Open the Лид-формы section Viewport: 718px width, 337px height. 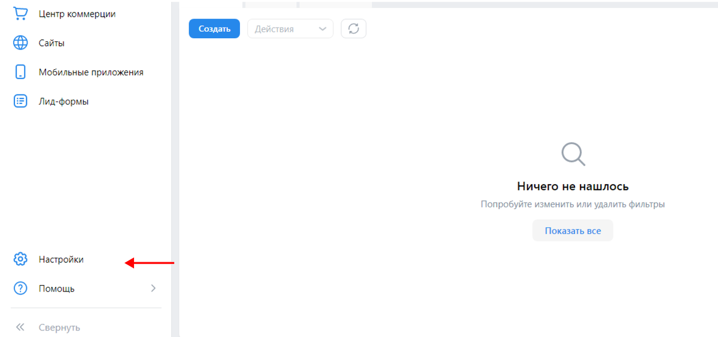63,102
